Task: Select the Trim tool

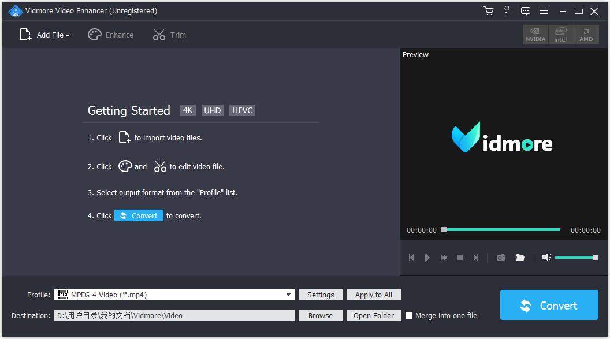Action: 169,35
